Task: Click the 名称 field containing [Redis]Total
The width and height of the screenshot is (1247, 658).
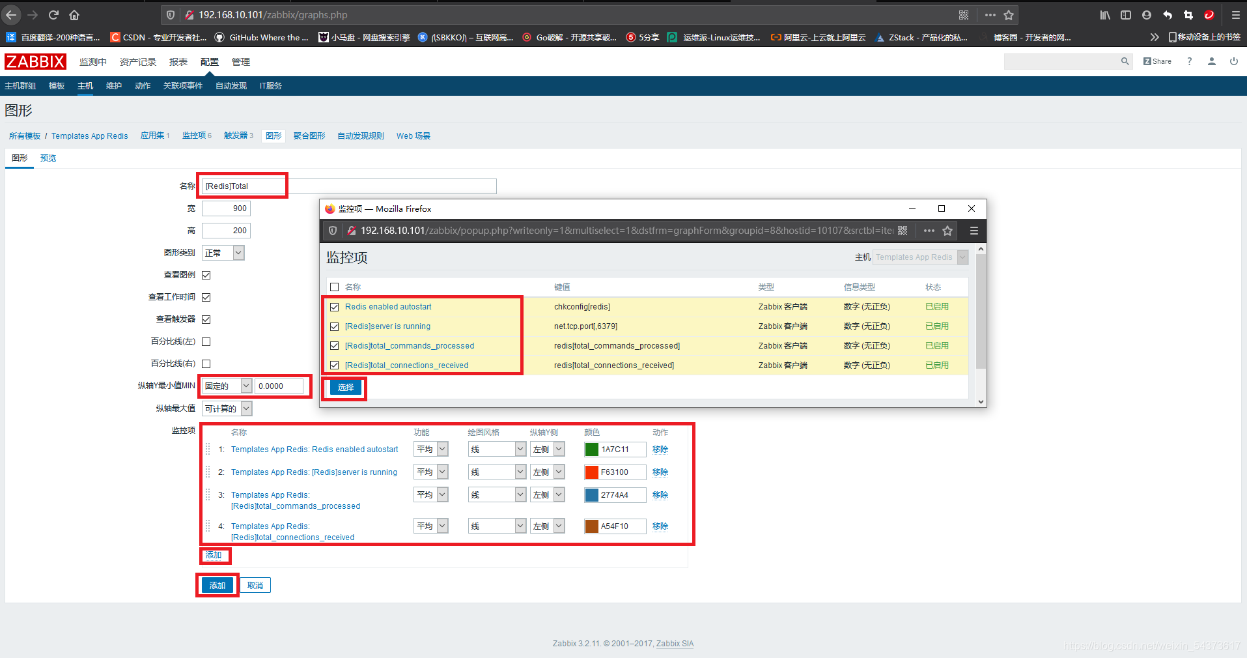Action: pyautogui.click(x=349, y=186)
